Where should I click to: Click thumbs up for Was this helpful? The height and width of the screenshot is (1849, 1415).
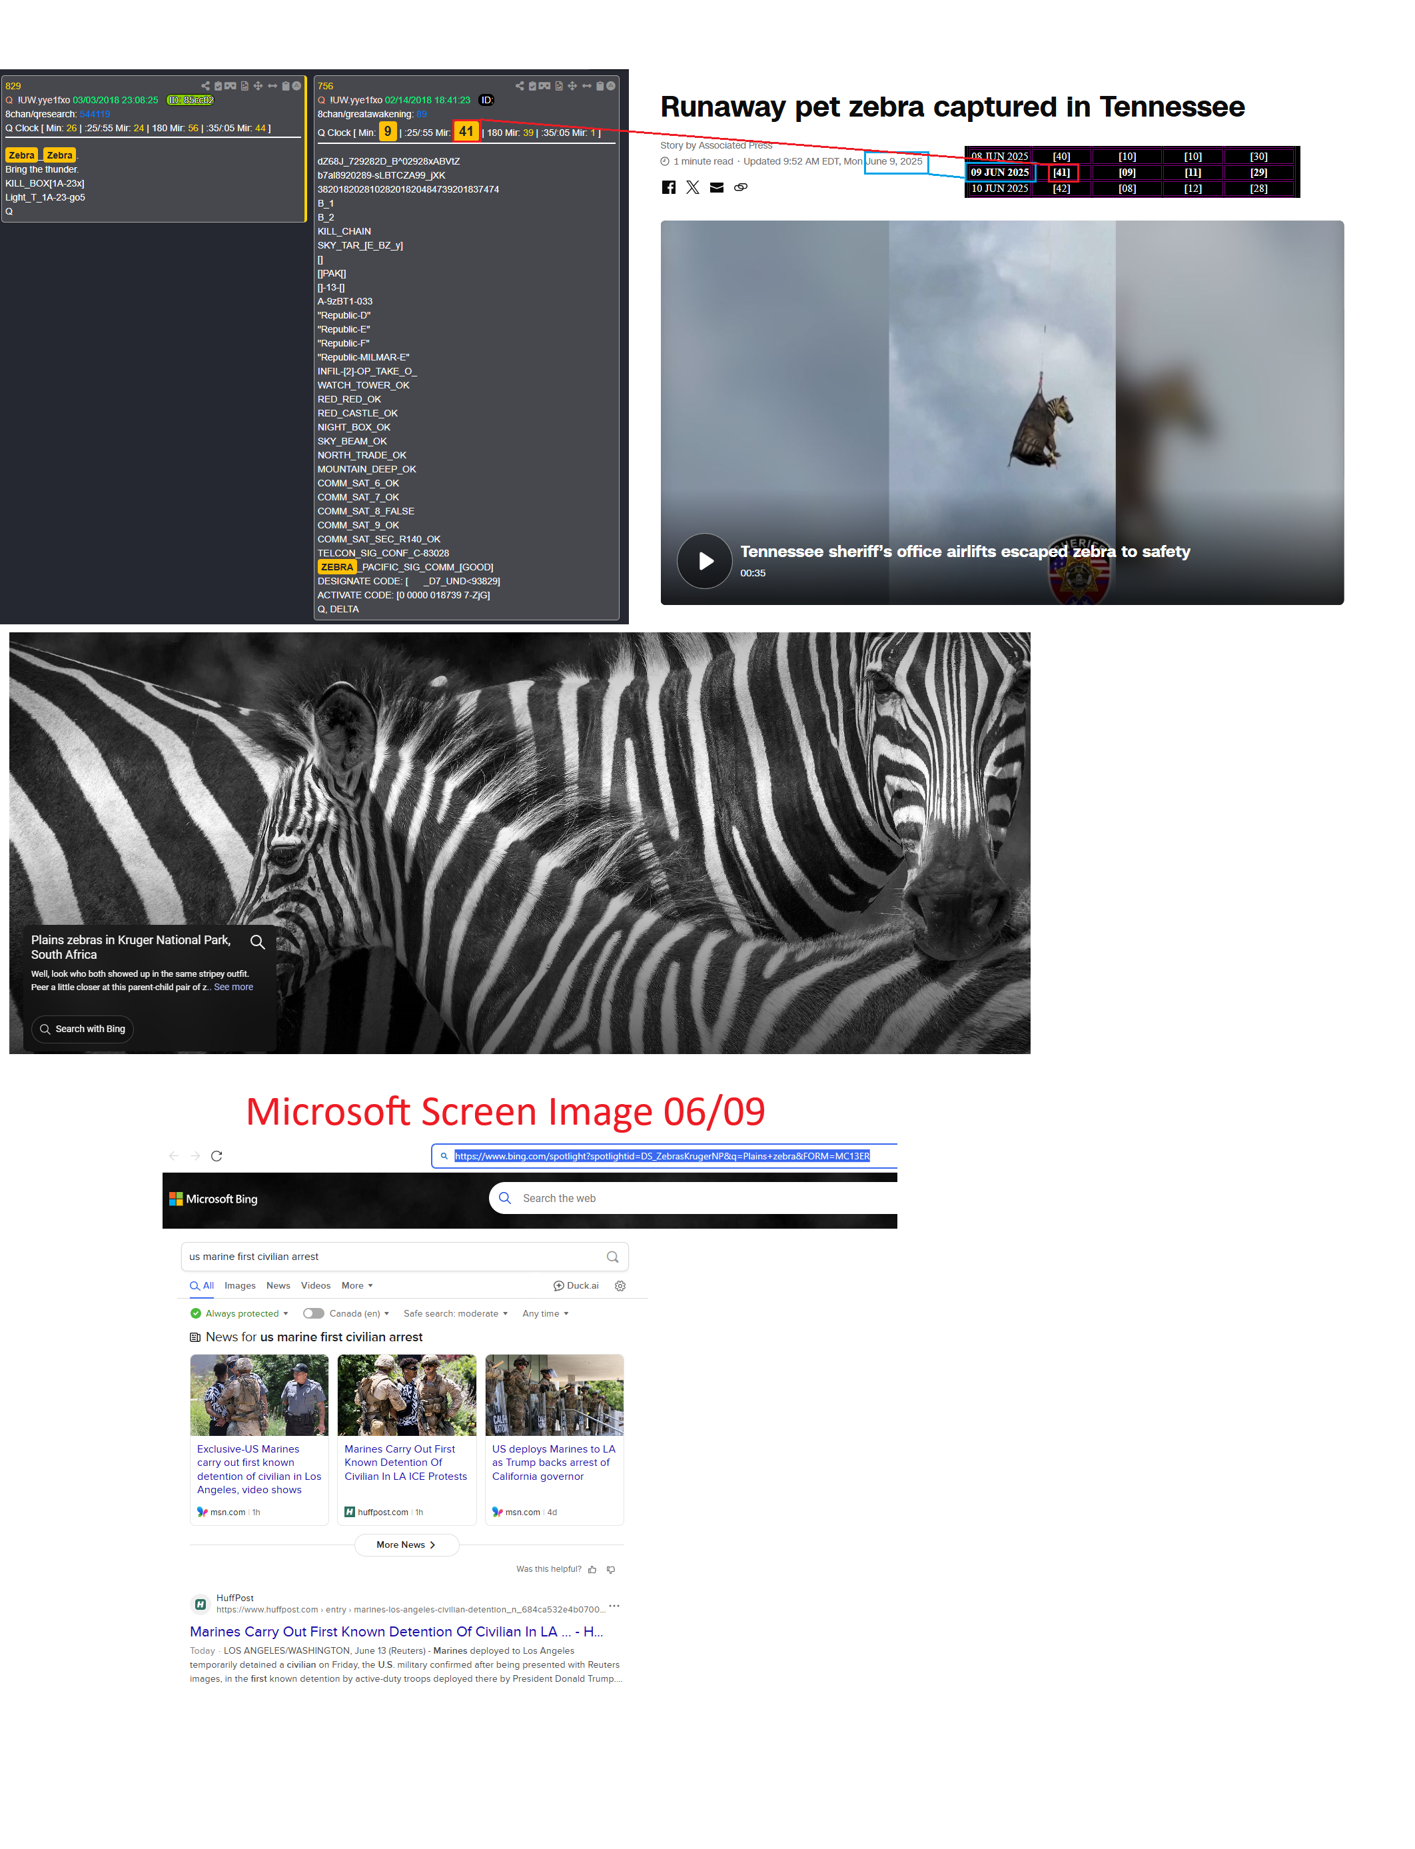click(592, 1569)
